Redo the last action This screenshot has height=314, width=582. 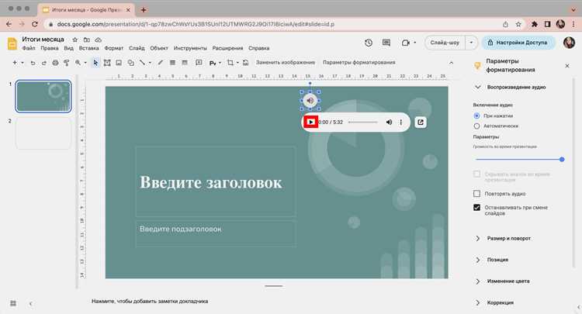tap(43, 63)
